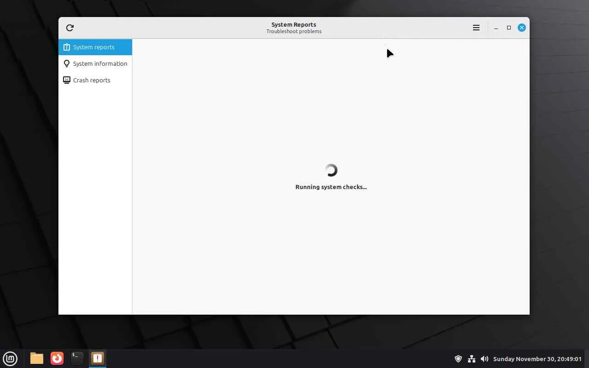This screenshot has height=368, width=589.
Task: Click the loading spinner in the center
Action: tap(331, 170)
